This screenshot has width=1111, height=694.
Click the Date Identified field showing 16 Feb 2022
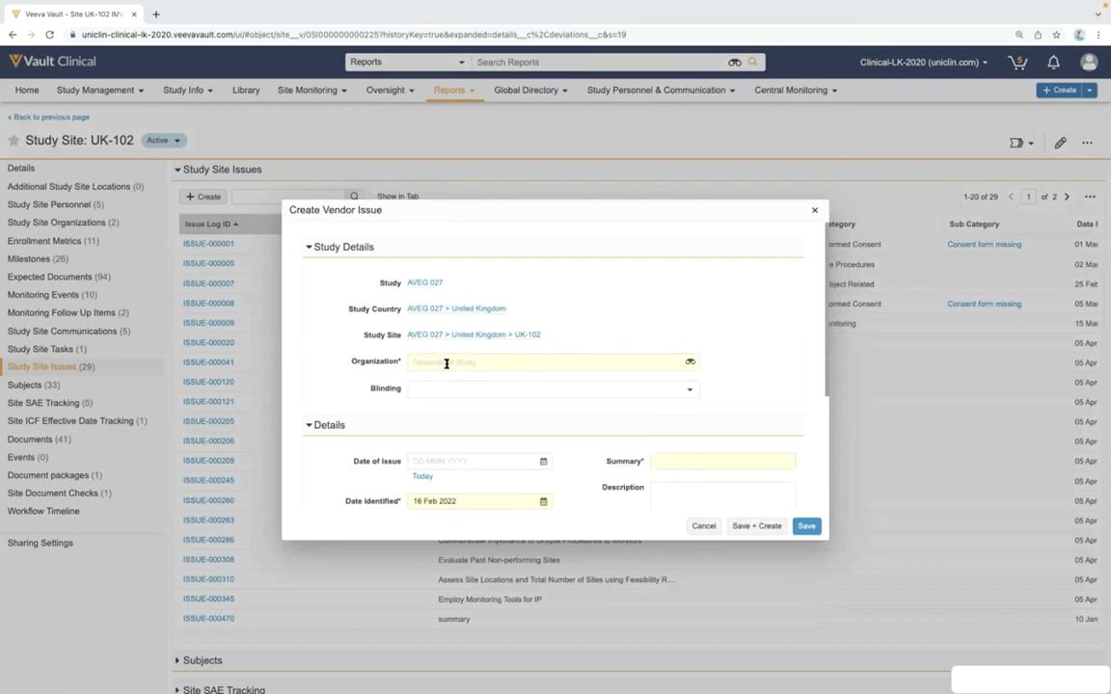(x=479, y=501)
